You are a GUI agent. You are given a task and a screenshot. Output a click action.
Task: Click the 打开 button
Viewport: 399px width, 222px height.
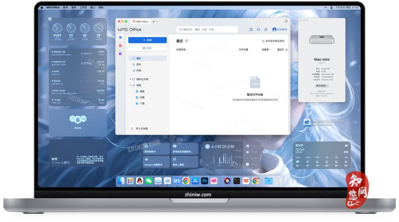tap(148, 48)
